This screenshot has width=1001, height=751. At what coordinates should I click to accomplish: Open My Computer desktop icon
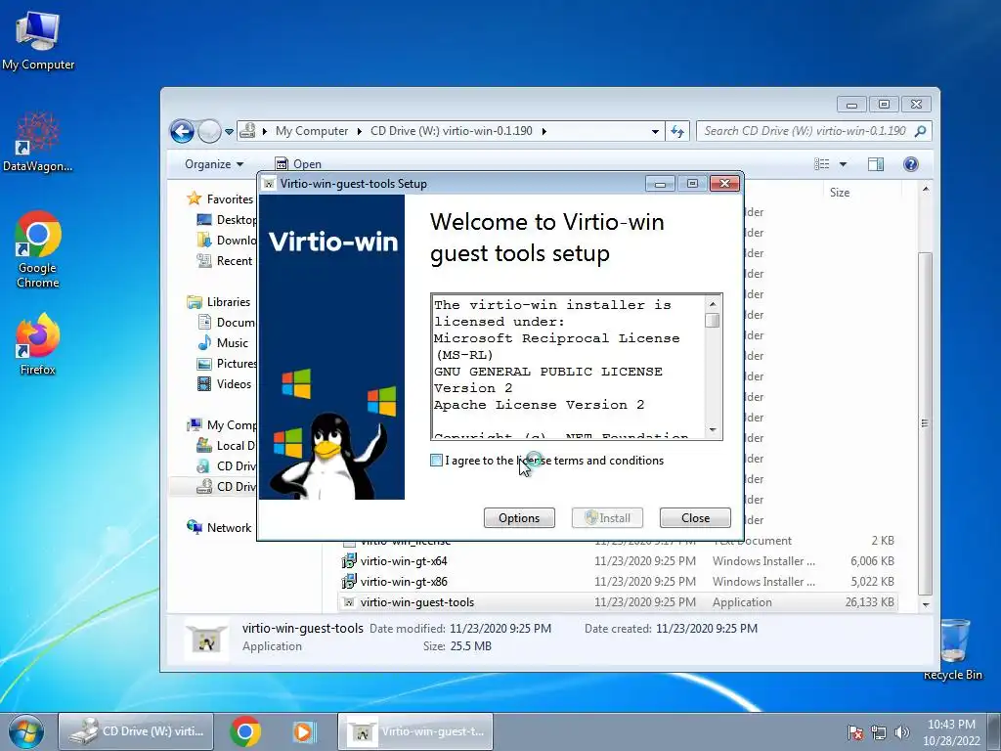click(38, 40)
